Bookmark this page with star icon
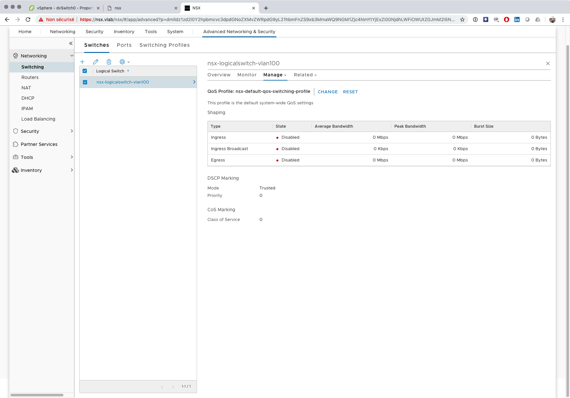The width and height of the screenshot is (570, 398). [x=462, y=19]
